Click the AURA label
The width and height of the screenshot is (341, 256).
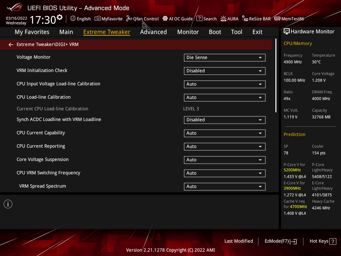233,19
